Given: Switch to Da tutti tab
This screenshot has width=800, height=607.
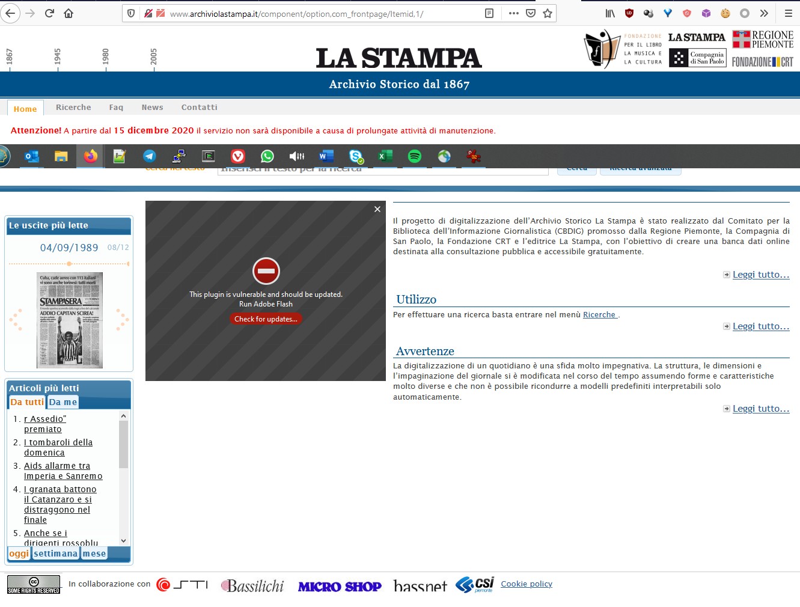Looking at the screenshot, I should pos(27,402).
